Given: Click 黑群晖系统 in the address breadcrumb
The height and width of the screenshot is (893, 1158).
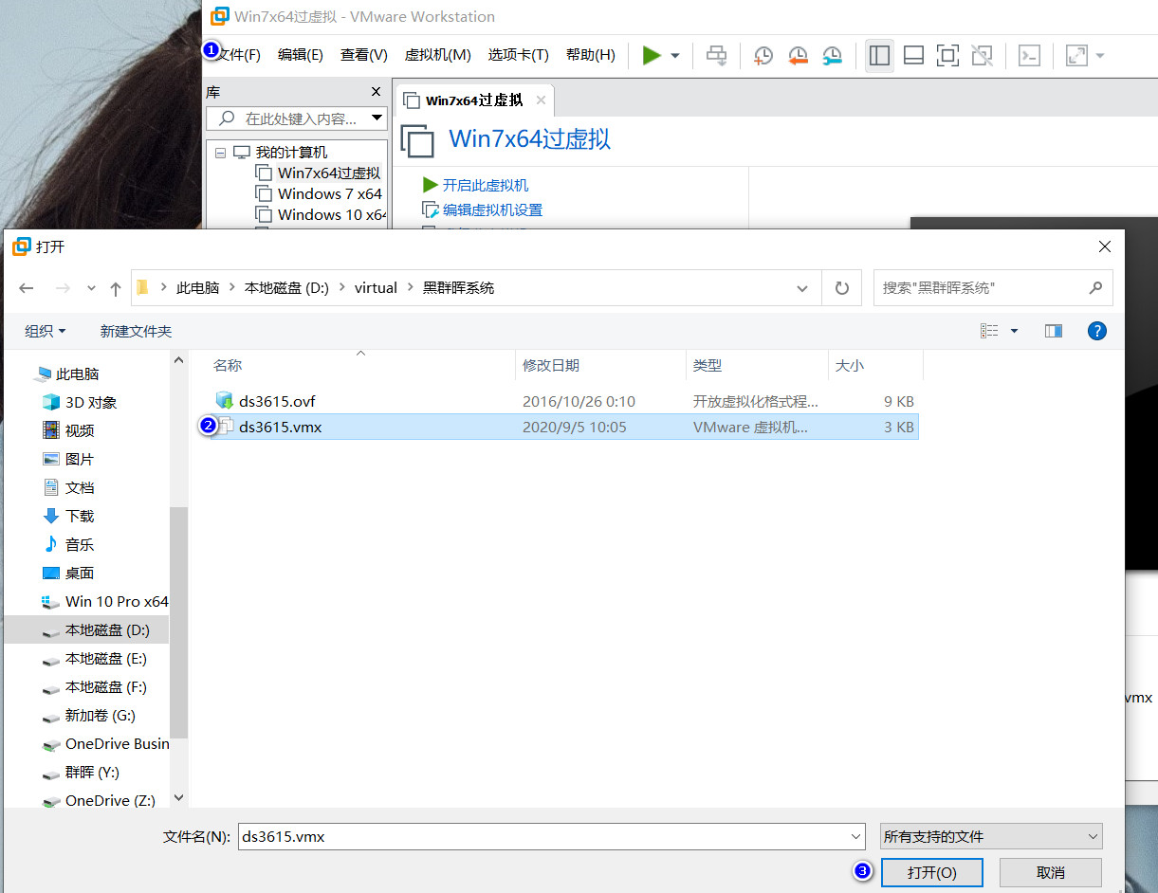Looking at the screenshot, I should (458, 288).
